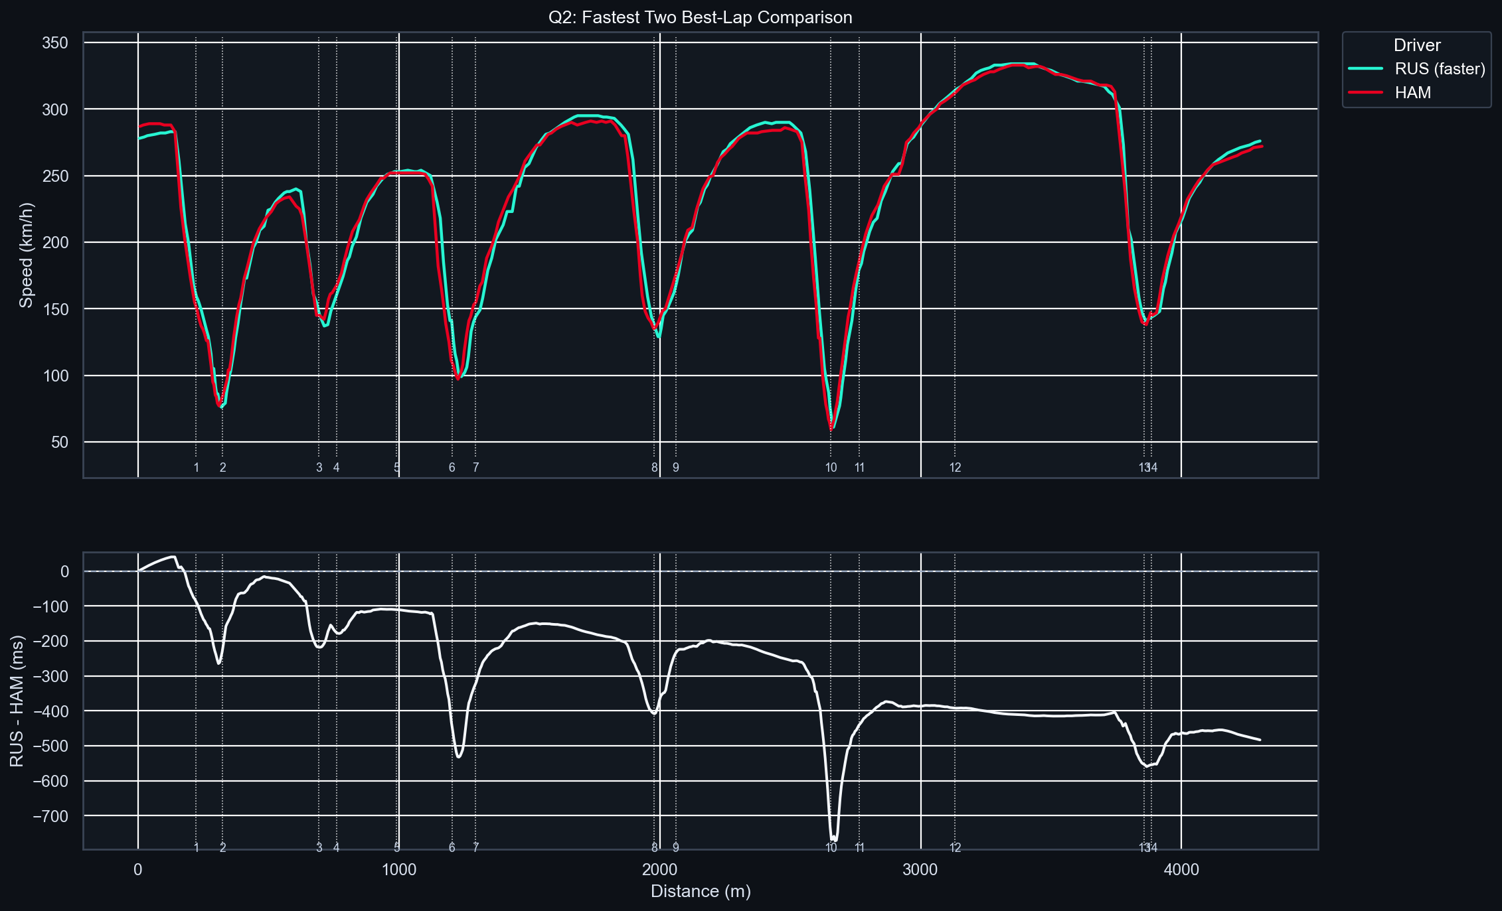Screen dimensions: 1502x911
Task: Click the RUS (faster) legend color swatch
Action: (1365, 69)
